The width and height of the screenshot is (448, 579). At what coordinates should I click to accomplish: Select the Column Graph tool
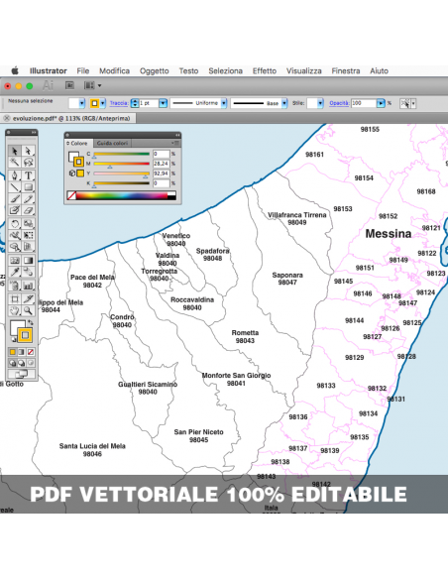point(29,286)
